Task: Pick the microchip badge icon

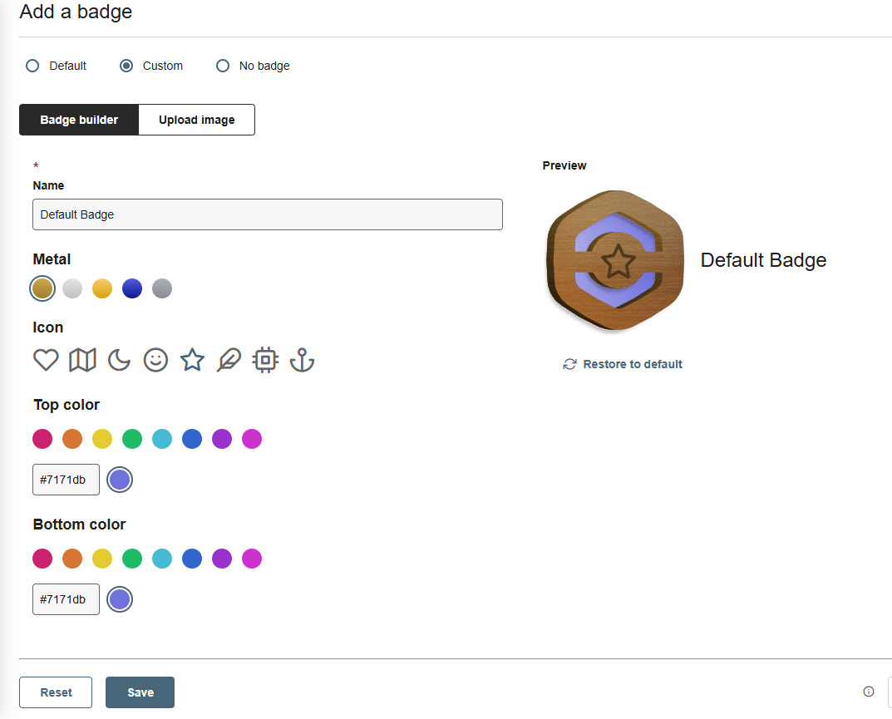Action: point(265,360)
